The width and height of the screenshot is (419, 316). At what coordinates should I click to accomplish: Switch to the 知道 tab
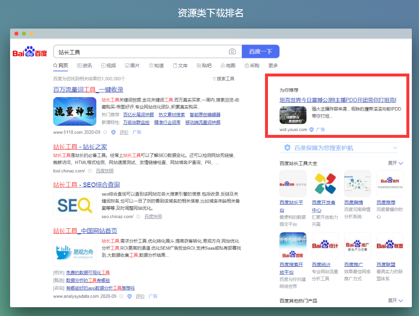(156, 66)
